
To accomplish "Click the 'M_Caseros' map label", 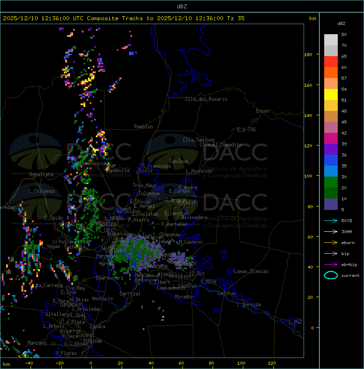I will click(x=191, y=241).
